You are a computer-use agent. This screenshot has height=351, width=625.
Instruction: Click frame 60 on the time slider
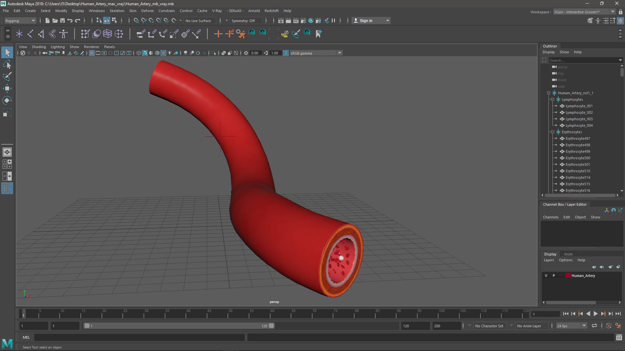pyautogui.click(x=272, y=314)
